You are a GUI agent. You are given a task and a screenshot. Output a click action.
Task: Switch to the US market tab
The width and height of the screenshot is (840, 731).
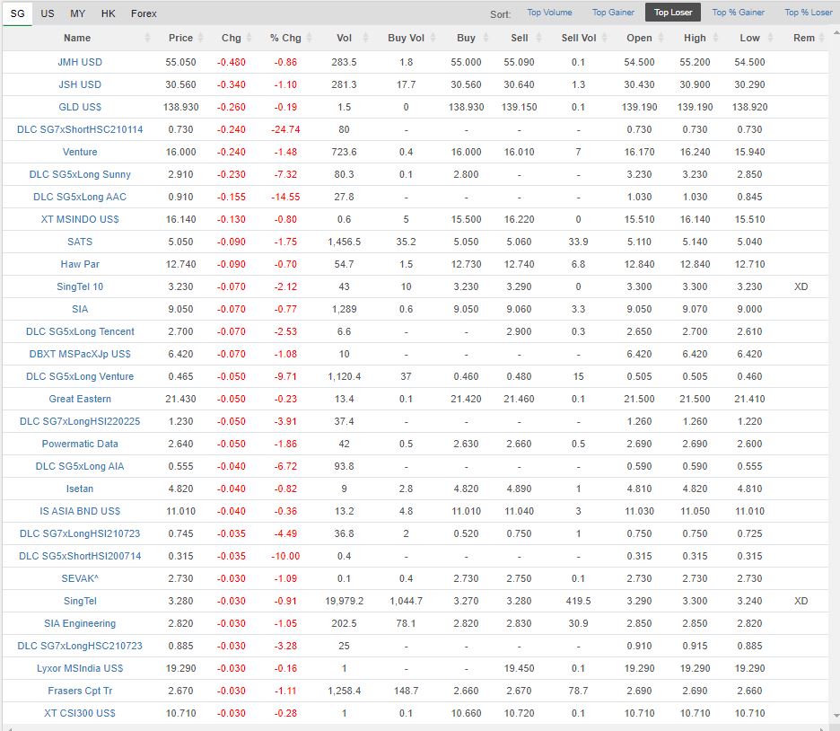(x=48, y=13)
